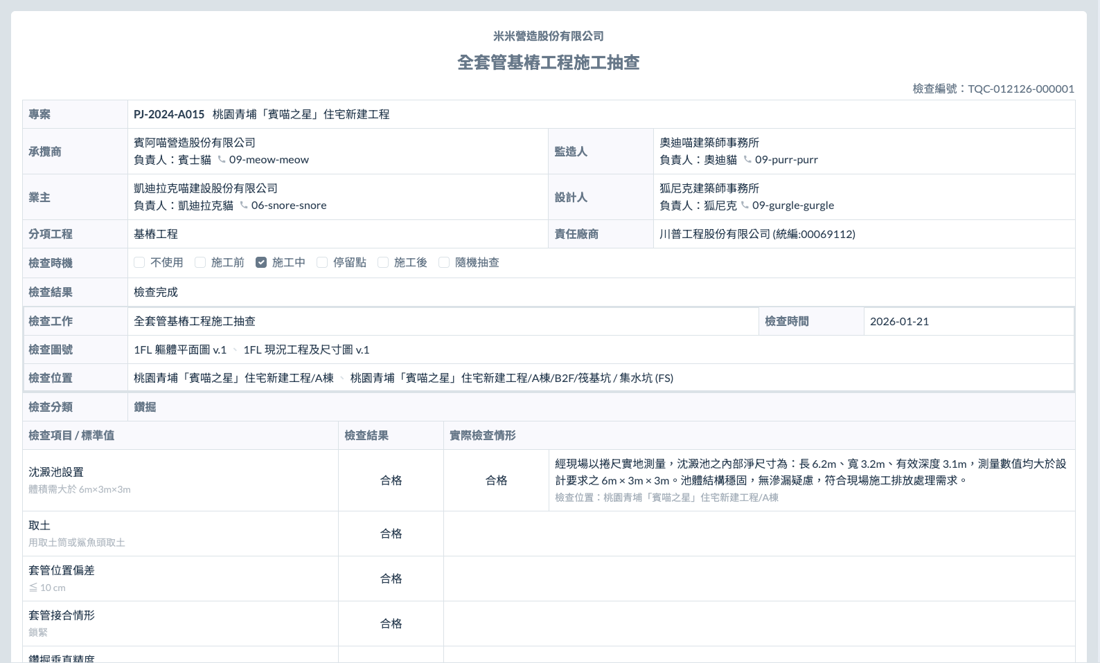Click the 沈澱池設置 inspection item
Image resolution: width=1100 pixels, height=663 pixels.
(56, 472)
